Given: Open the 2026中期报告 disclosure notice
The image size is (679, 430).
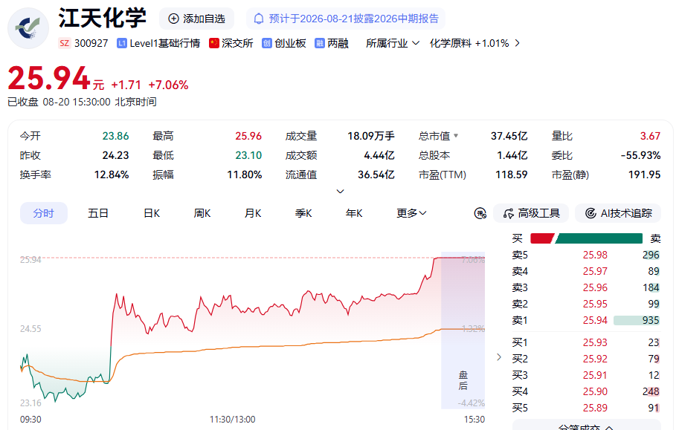Looking at the screenshot, I should coord(346,19).
